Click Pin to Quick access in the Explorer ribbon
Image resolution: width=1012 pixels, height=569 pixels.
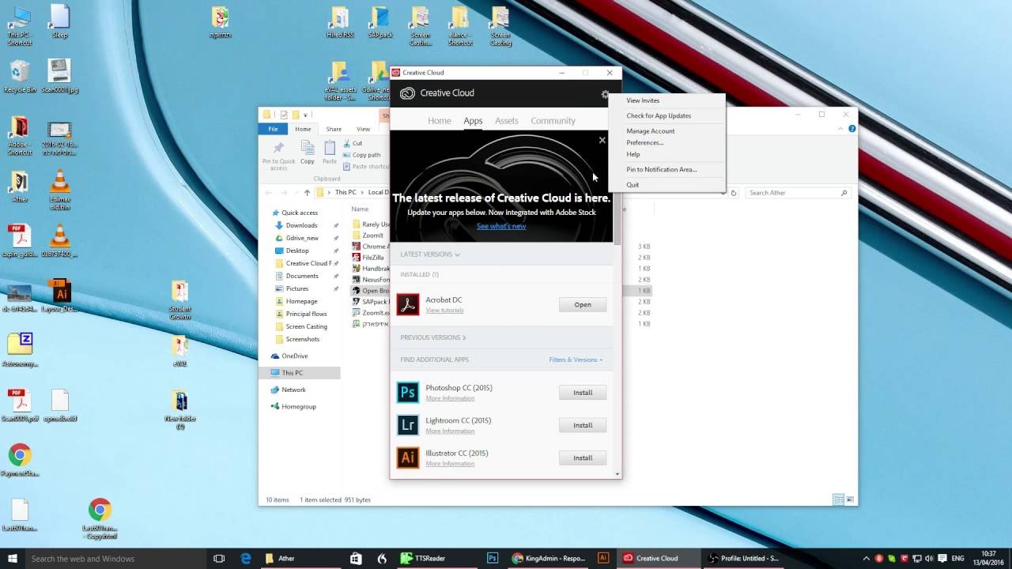pyautogui.click(x=278, y=156)
